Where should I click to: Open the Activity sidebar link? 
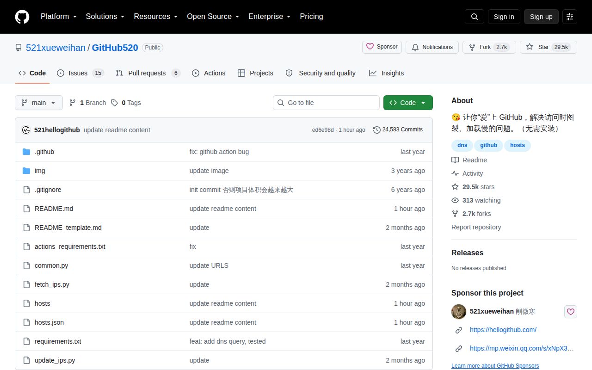(x=467, y=173)
